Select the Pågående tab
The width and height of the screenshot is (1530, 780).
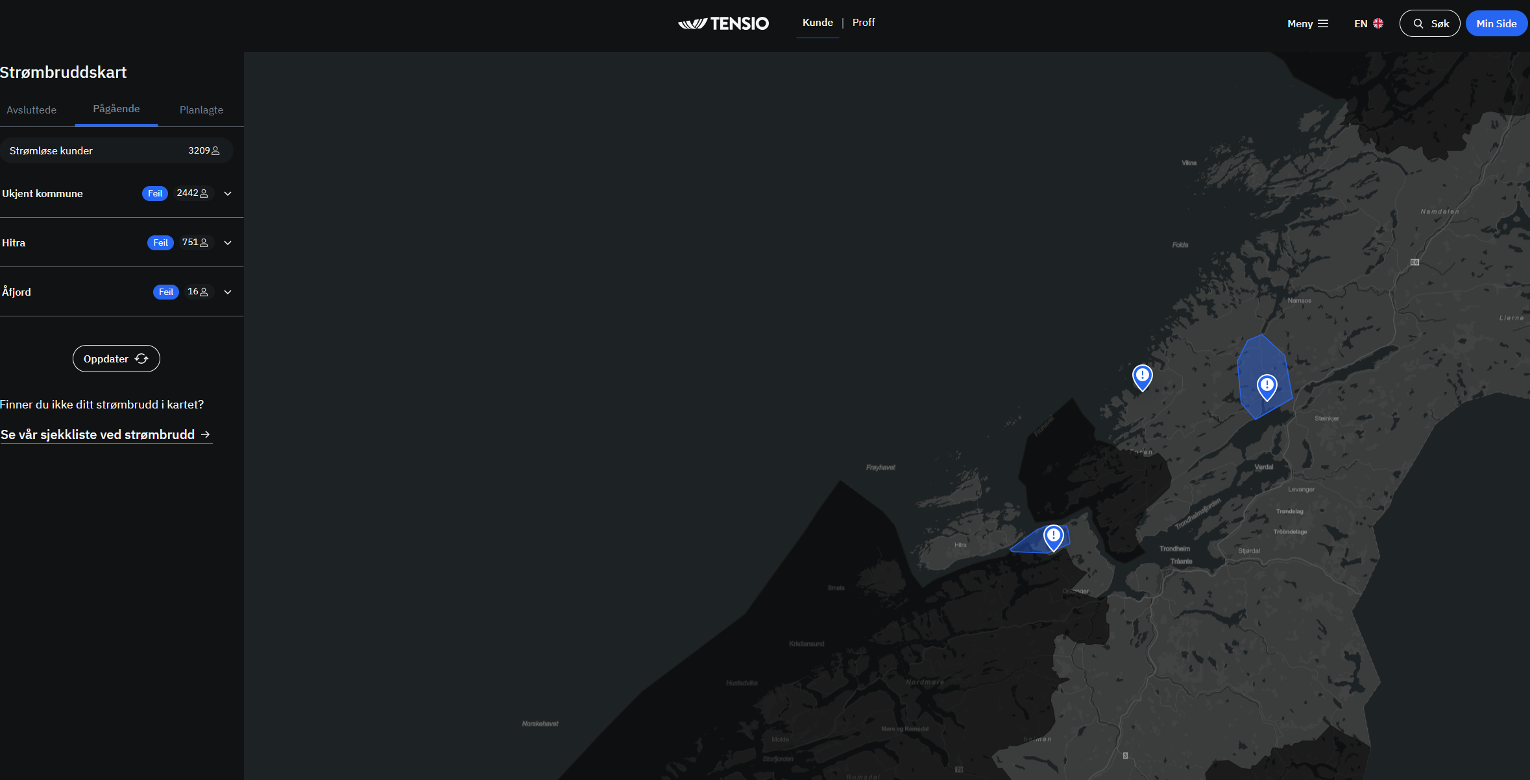point(116,109)
